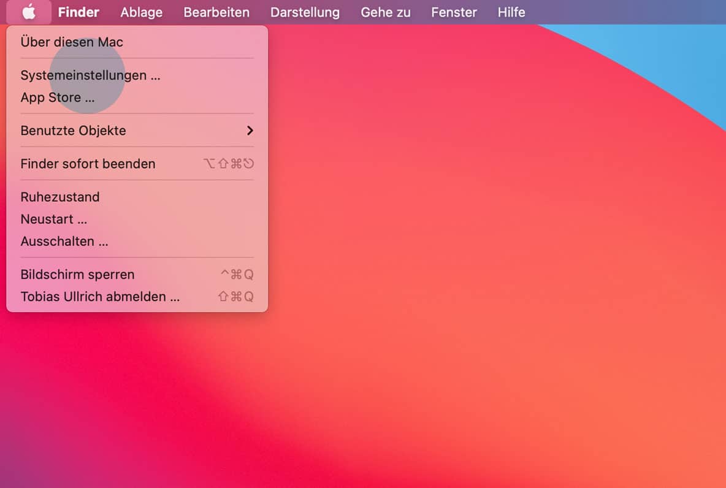Select Finder sofort beenden

pos(137,164)
